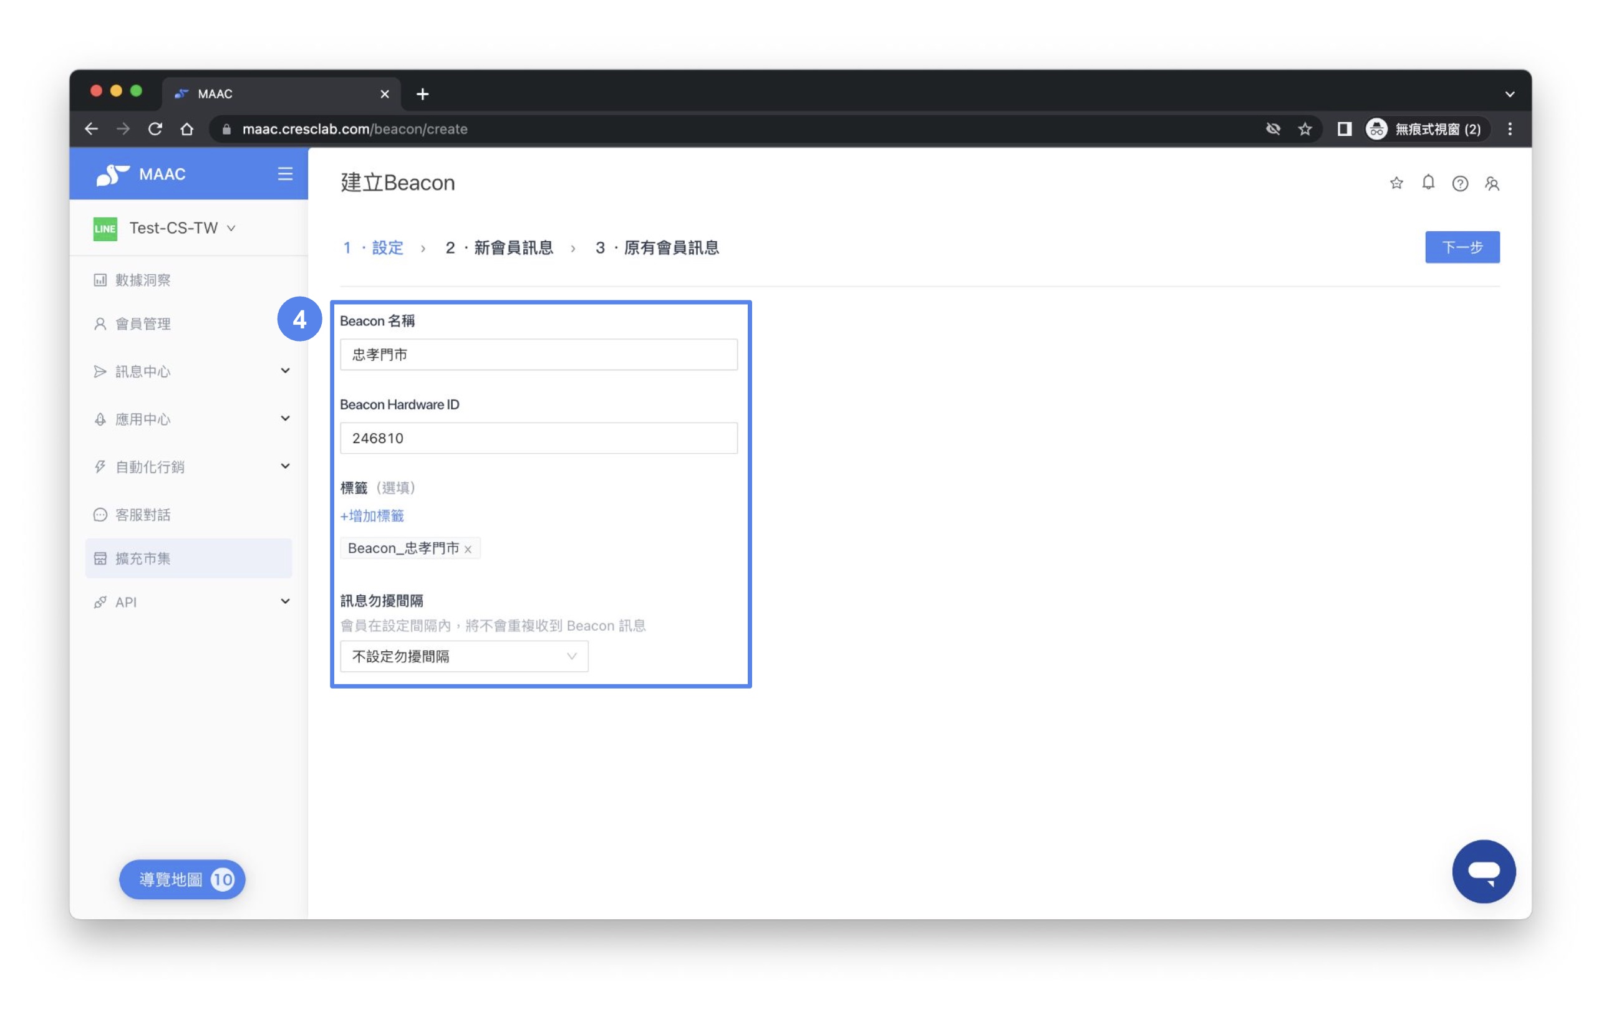Screen dimensions: 1609x1022
Task: Open the help question mark icon
Action: coord(1461,184)
